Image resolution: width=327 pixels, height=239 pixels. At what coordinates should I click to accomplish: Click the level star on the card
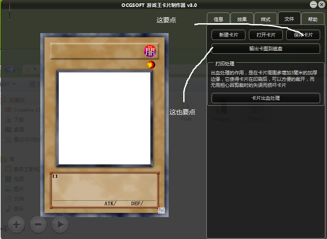pyautogui.click(x=151, y=65)
